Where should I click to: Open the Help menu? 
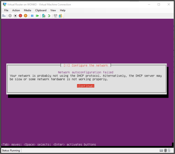[x=62, y=10]
